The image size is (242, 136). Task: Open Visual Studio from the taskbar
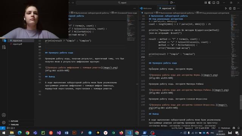click(x=59, y=133)
